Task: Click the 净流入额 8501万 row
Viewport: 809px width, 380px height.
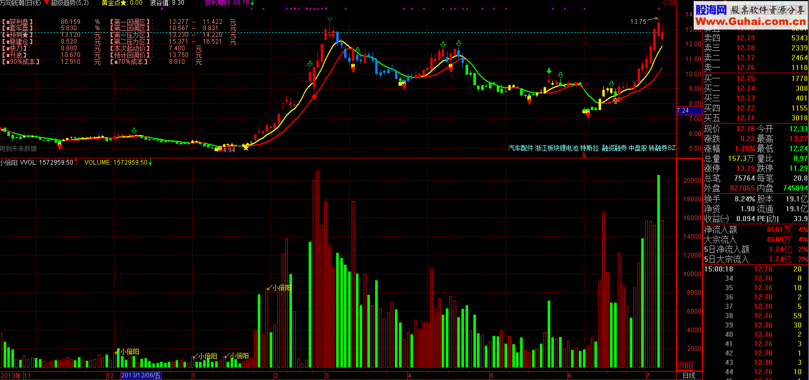Action: [x=755, y=229]
